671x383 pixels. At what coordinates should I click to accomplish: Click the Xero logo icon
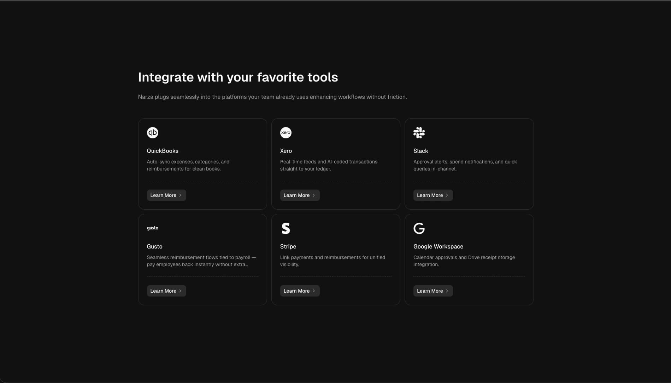pos(286,133)
